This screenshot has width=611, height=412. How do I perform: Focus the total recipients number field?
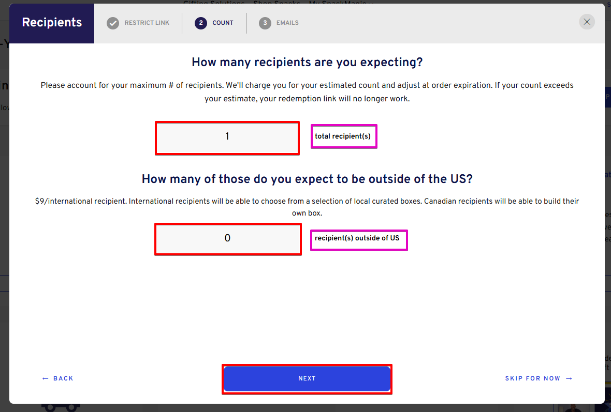point(227,138)
